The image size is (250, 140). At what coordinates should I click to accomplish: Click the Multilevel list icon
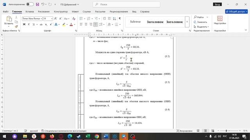click(x=96, y=19)
